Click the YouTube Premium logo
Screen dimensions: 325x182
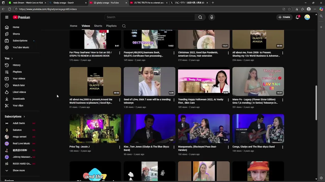point(22,17)
